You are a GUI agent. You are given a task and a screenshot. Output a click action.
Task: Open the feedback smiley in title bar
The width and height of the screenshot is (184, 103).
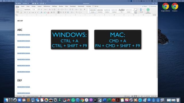click(156, 3)
